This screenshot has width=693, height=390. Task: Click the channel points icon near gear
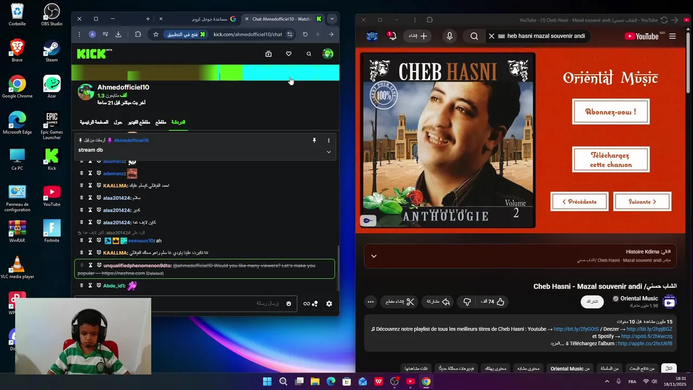pos(315,304)
